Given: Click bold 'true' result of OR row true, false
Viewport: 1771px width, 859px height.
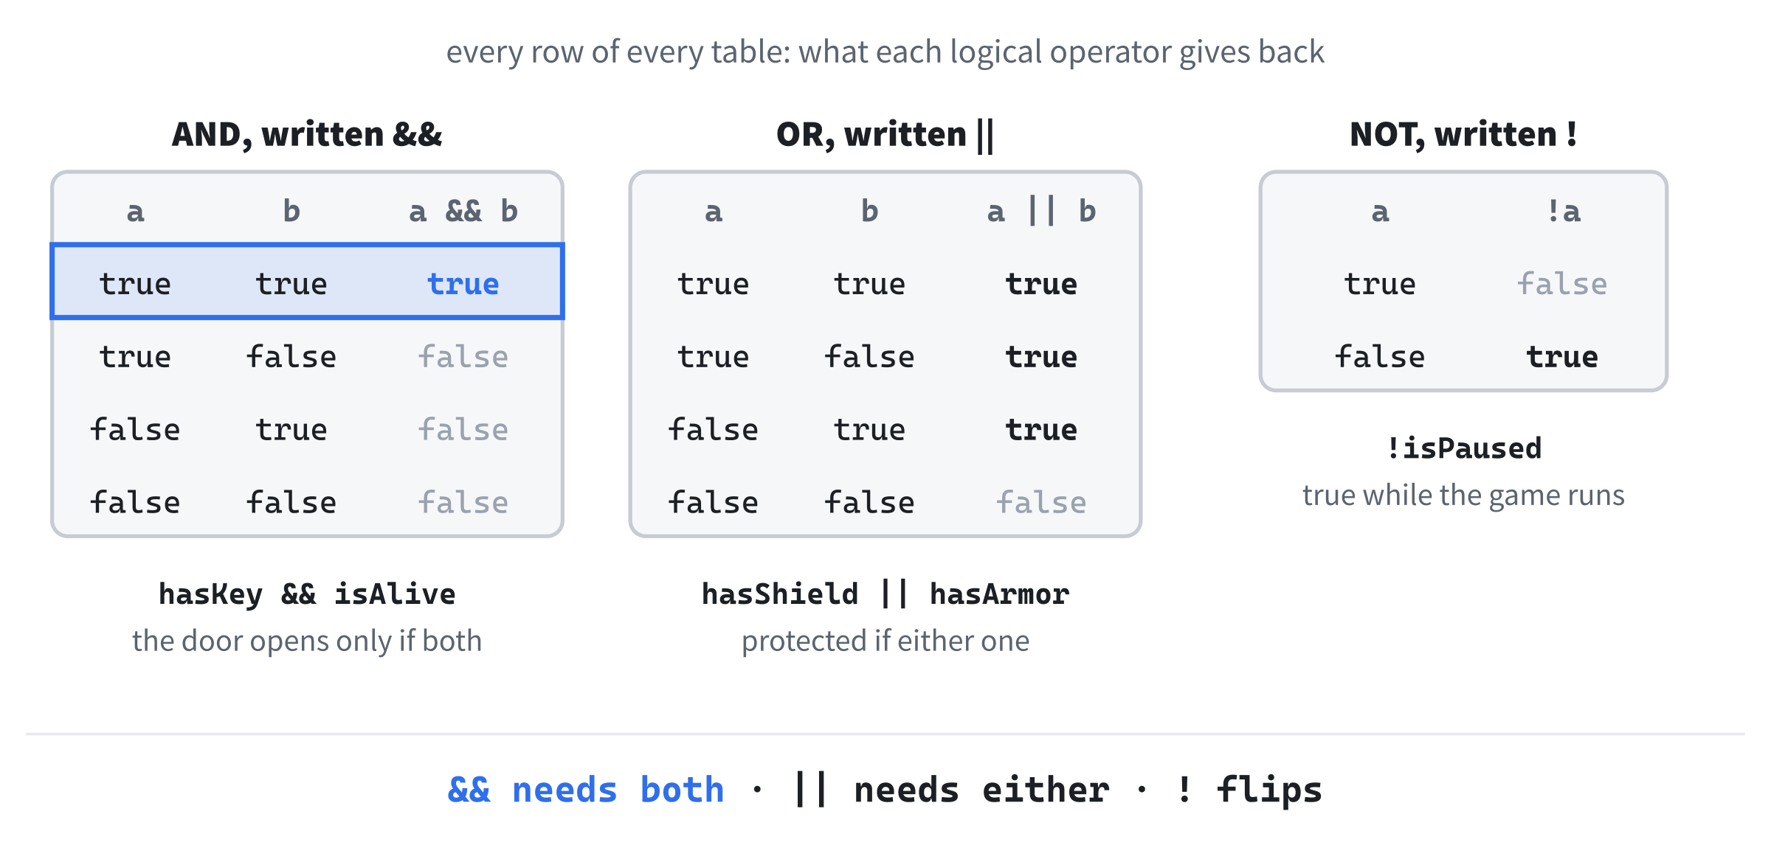Looking at the screenshot, I should pos(1041,357).
